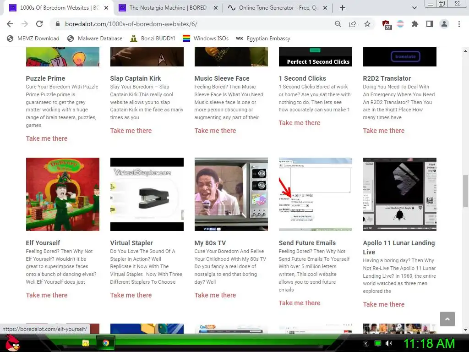Click Take me there under Apollo 11 Lunar Landing

[384, 304]
